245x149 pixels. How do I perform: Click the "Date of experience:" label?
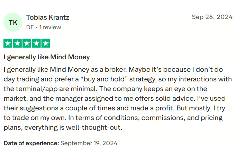point(31,143)
